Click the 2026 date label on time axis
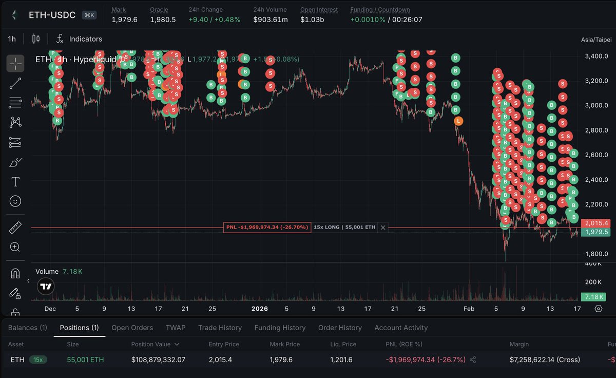 click(x=259, y=309)
